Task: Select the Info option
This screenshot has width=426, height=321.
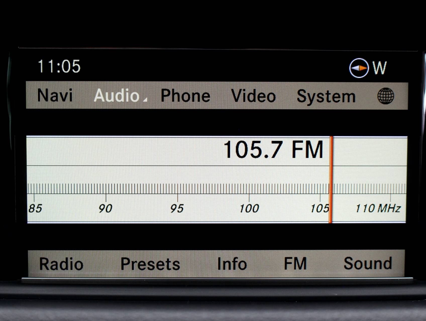Action: click(232, 264)
